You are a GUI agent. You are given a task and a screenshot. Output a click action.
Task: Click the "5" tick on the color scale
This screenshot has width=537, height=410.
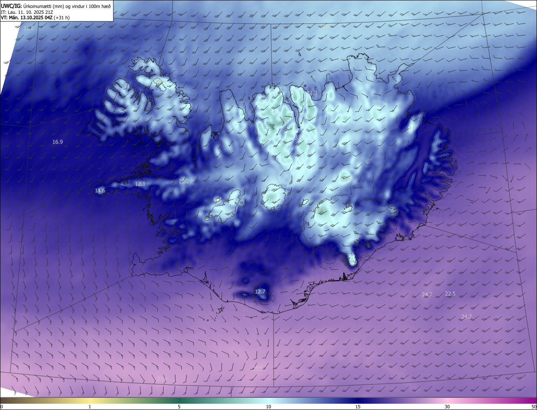(x=179, y=407)
